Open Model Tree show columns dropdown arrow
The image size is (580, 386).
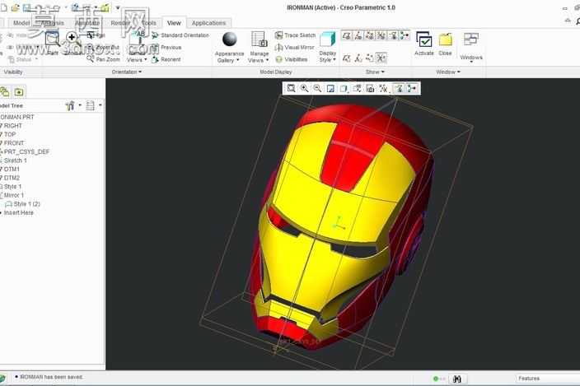(x=101, y=105)
